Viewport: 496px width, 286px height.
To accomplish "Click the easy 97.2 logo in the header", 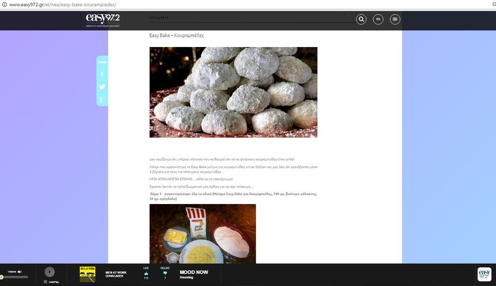I will pos(103,20).
